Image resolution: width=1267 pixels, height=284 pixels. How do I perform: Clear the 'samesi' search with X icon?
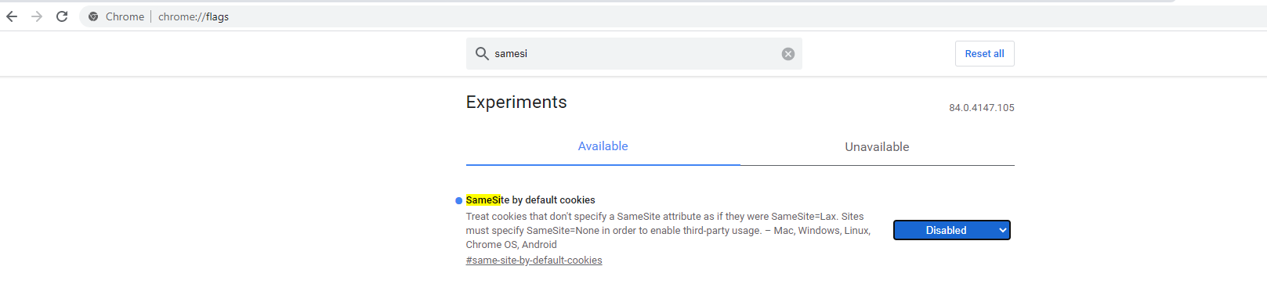pos(788,54)
